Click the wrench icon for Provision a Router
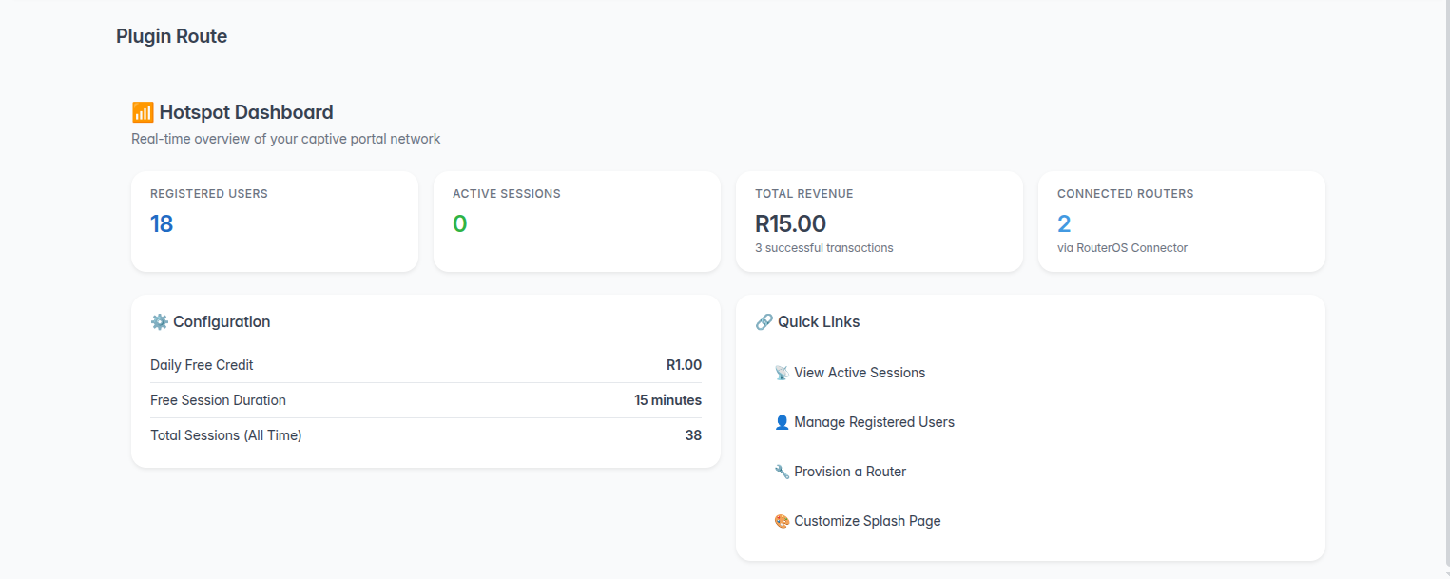Viewport: 1450px width, 579px height. pos(782,472)
